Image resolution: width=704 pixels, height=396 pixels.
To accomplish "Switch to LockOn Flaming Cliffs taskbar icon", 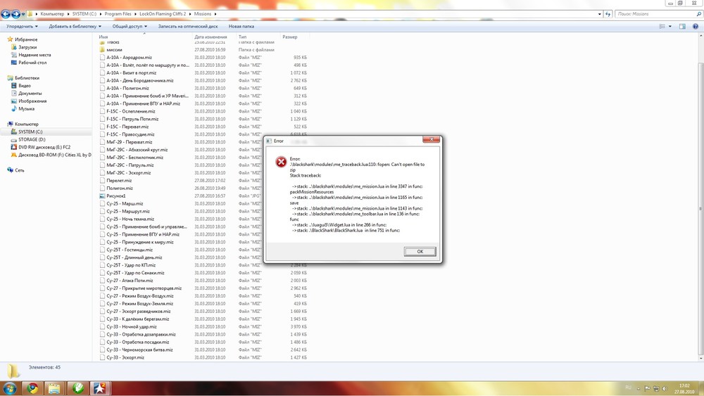I will click(100, 388).
